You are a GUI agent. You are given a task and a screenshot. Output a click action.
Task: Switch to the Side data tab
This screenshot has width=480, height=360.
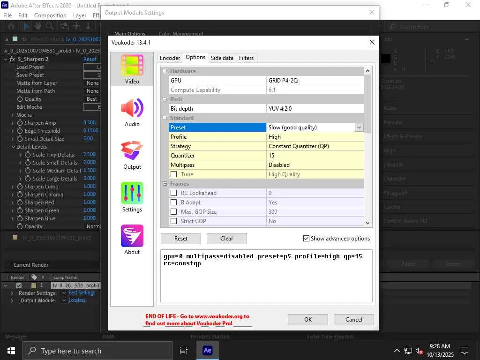click(x=222, y=58)
